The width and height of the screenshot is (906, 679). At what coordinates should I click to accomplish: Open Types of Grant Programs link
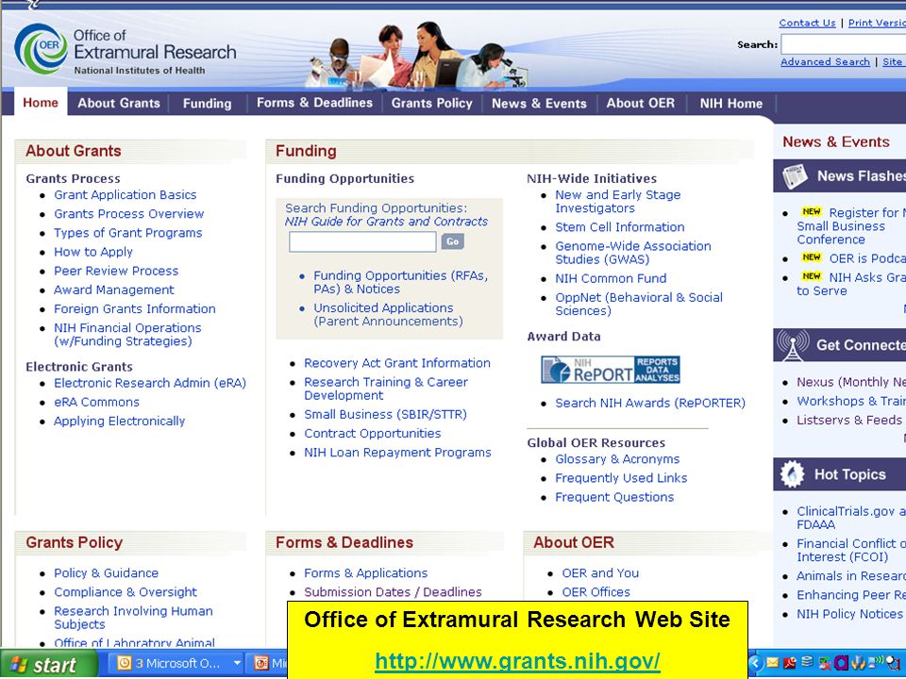click(x=127, y=233)
